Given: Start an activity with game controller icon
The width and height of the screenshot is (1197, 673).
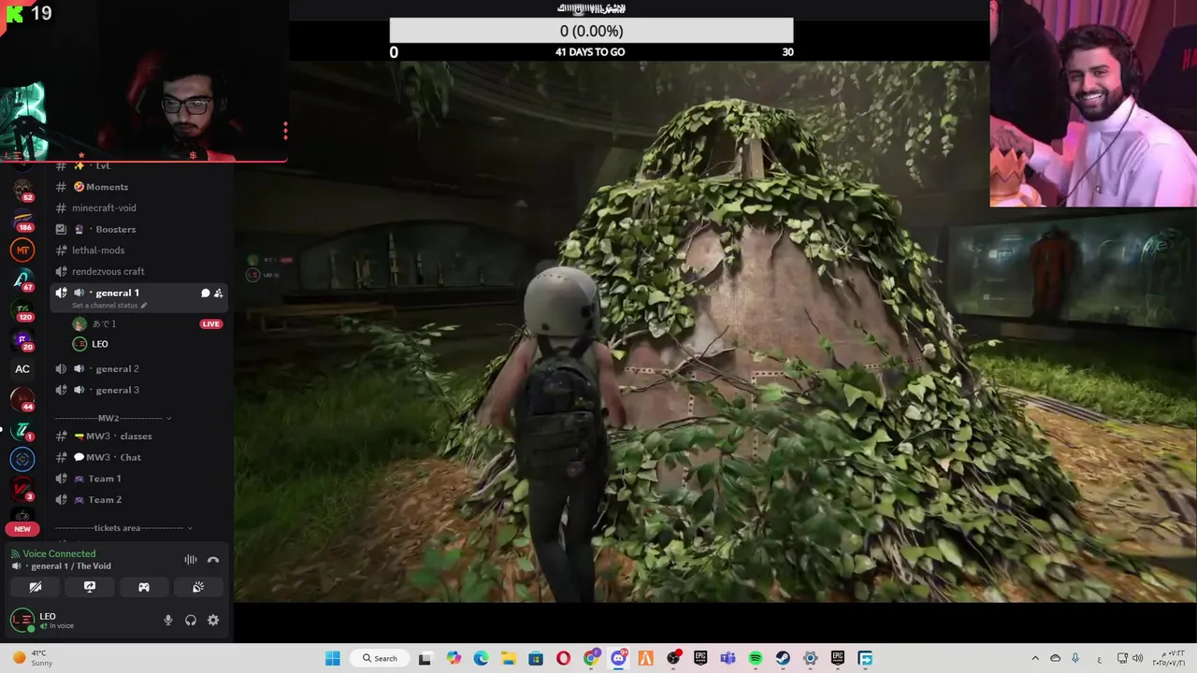Looking at the screenshot, I should click(144, 587).
